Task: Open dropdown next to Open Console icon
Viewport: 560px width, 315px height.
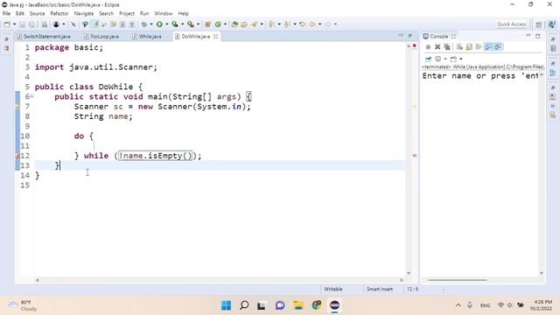Action: (x=461, y=59)
